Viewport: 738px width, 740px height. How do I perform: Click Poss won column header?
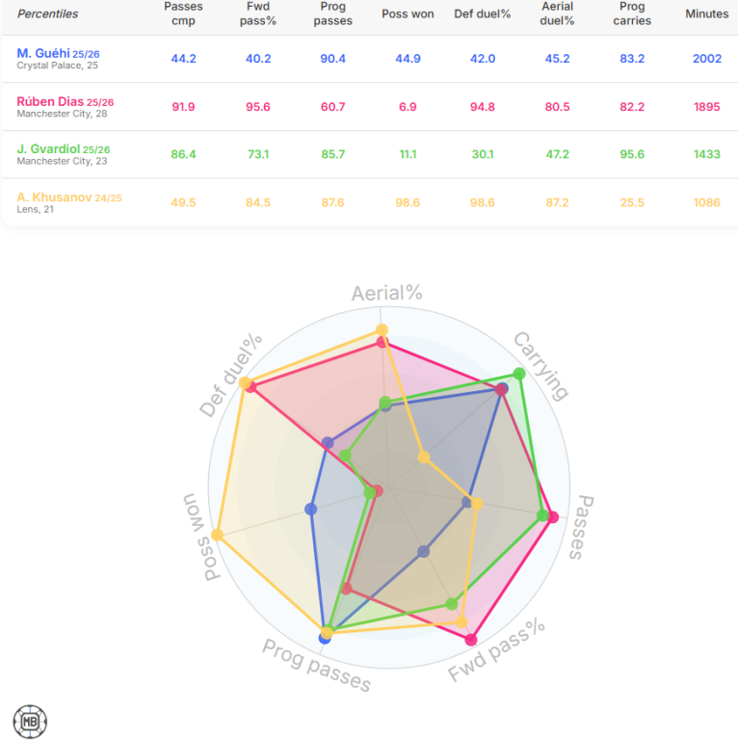408,14
